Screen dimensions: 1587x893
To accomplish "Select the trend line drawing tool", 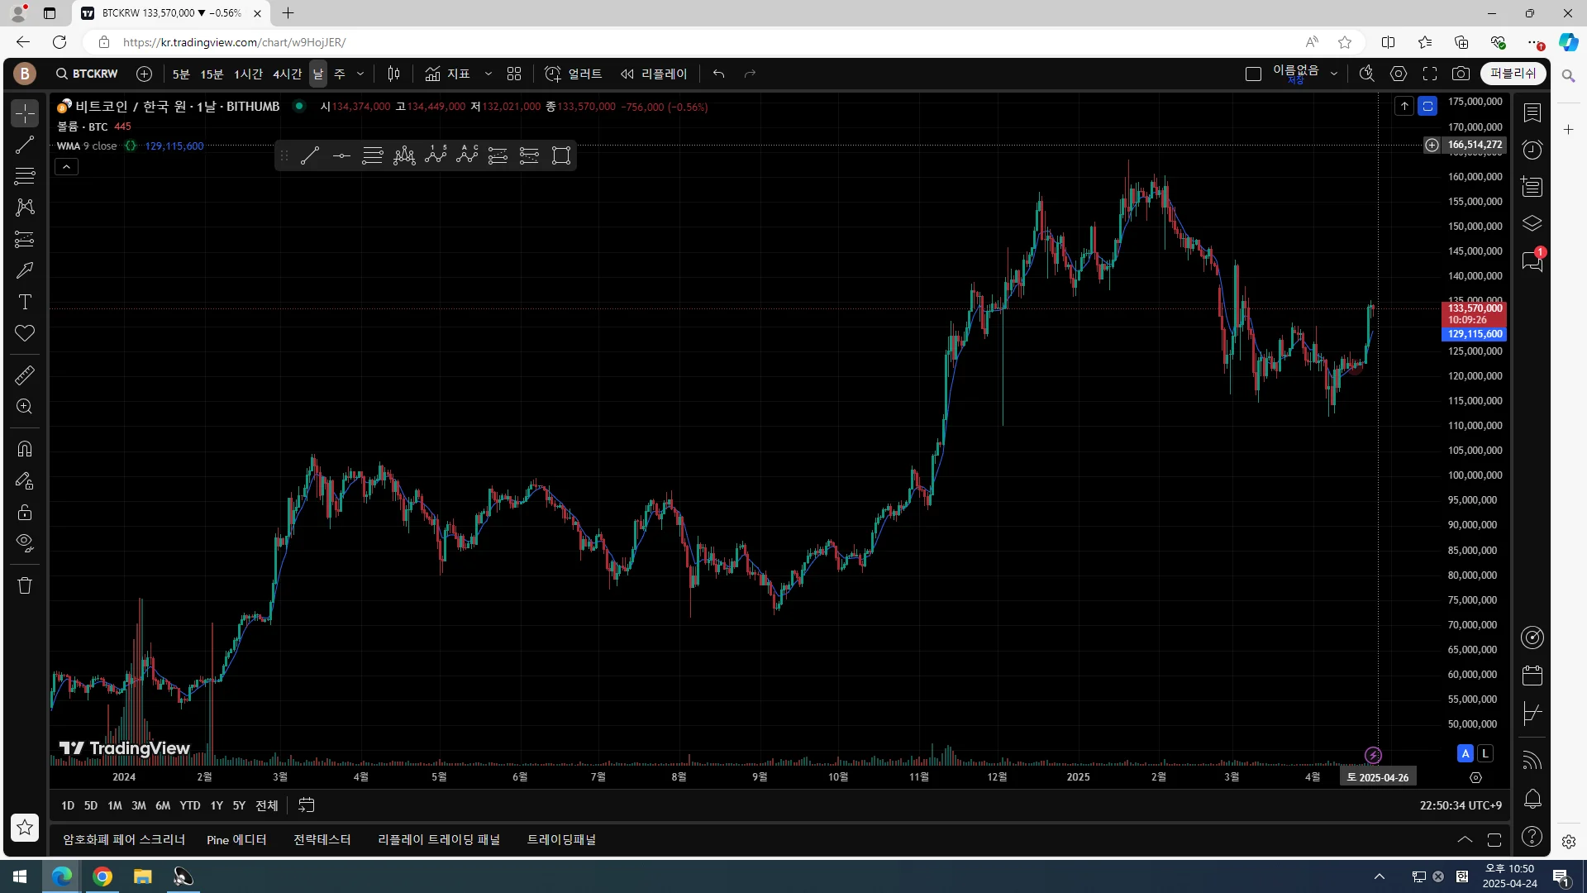I will click(25, 145).
